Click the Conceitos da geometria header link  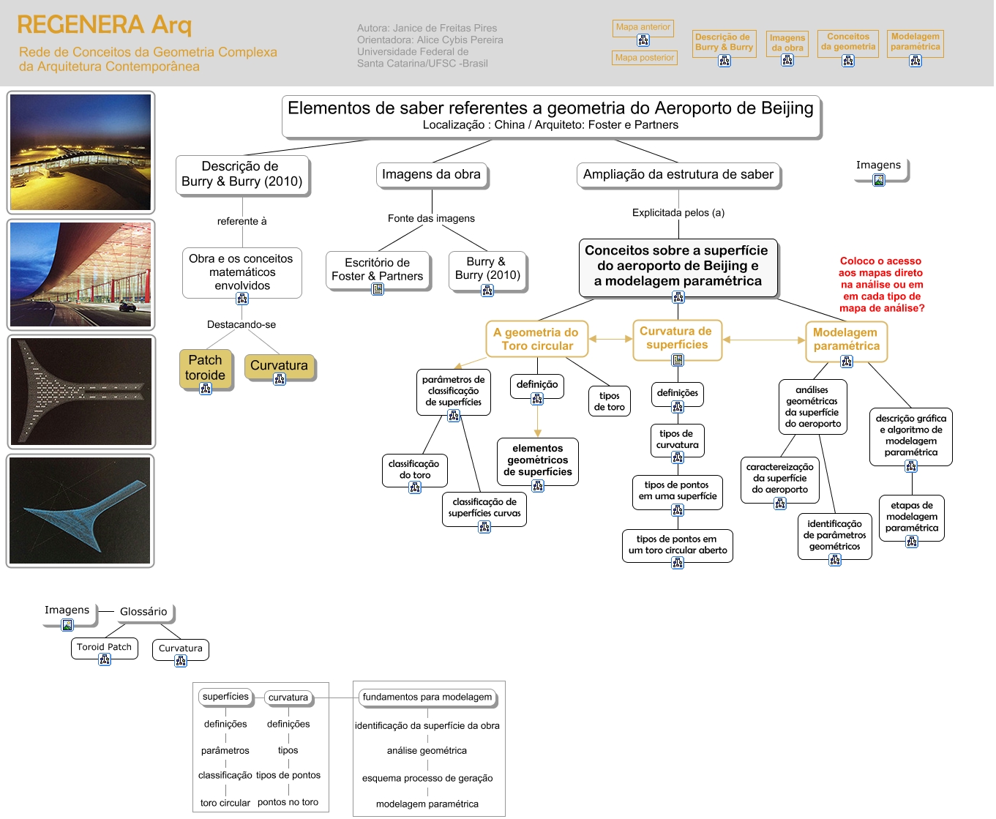click(847, 42)
